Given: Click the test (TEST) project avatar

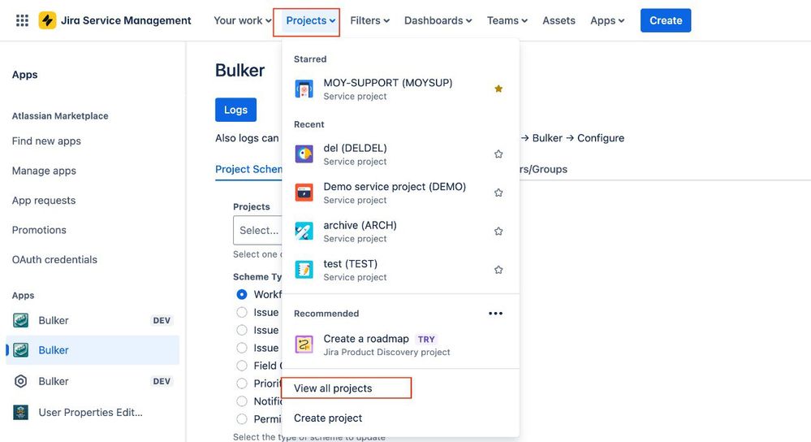Looking at the screenshot, I should [x=304, y=270].
